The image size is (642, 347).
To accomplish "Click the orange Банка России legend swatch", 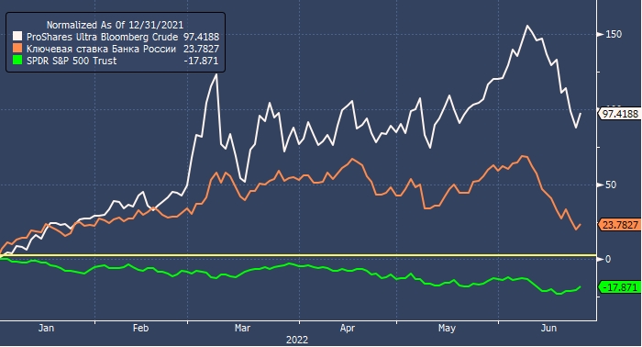I will click(17, 49).
